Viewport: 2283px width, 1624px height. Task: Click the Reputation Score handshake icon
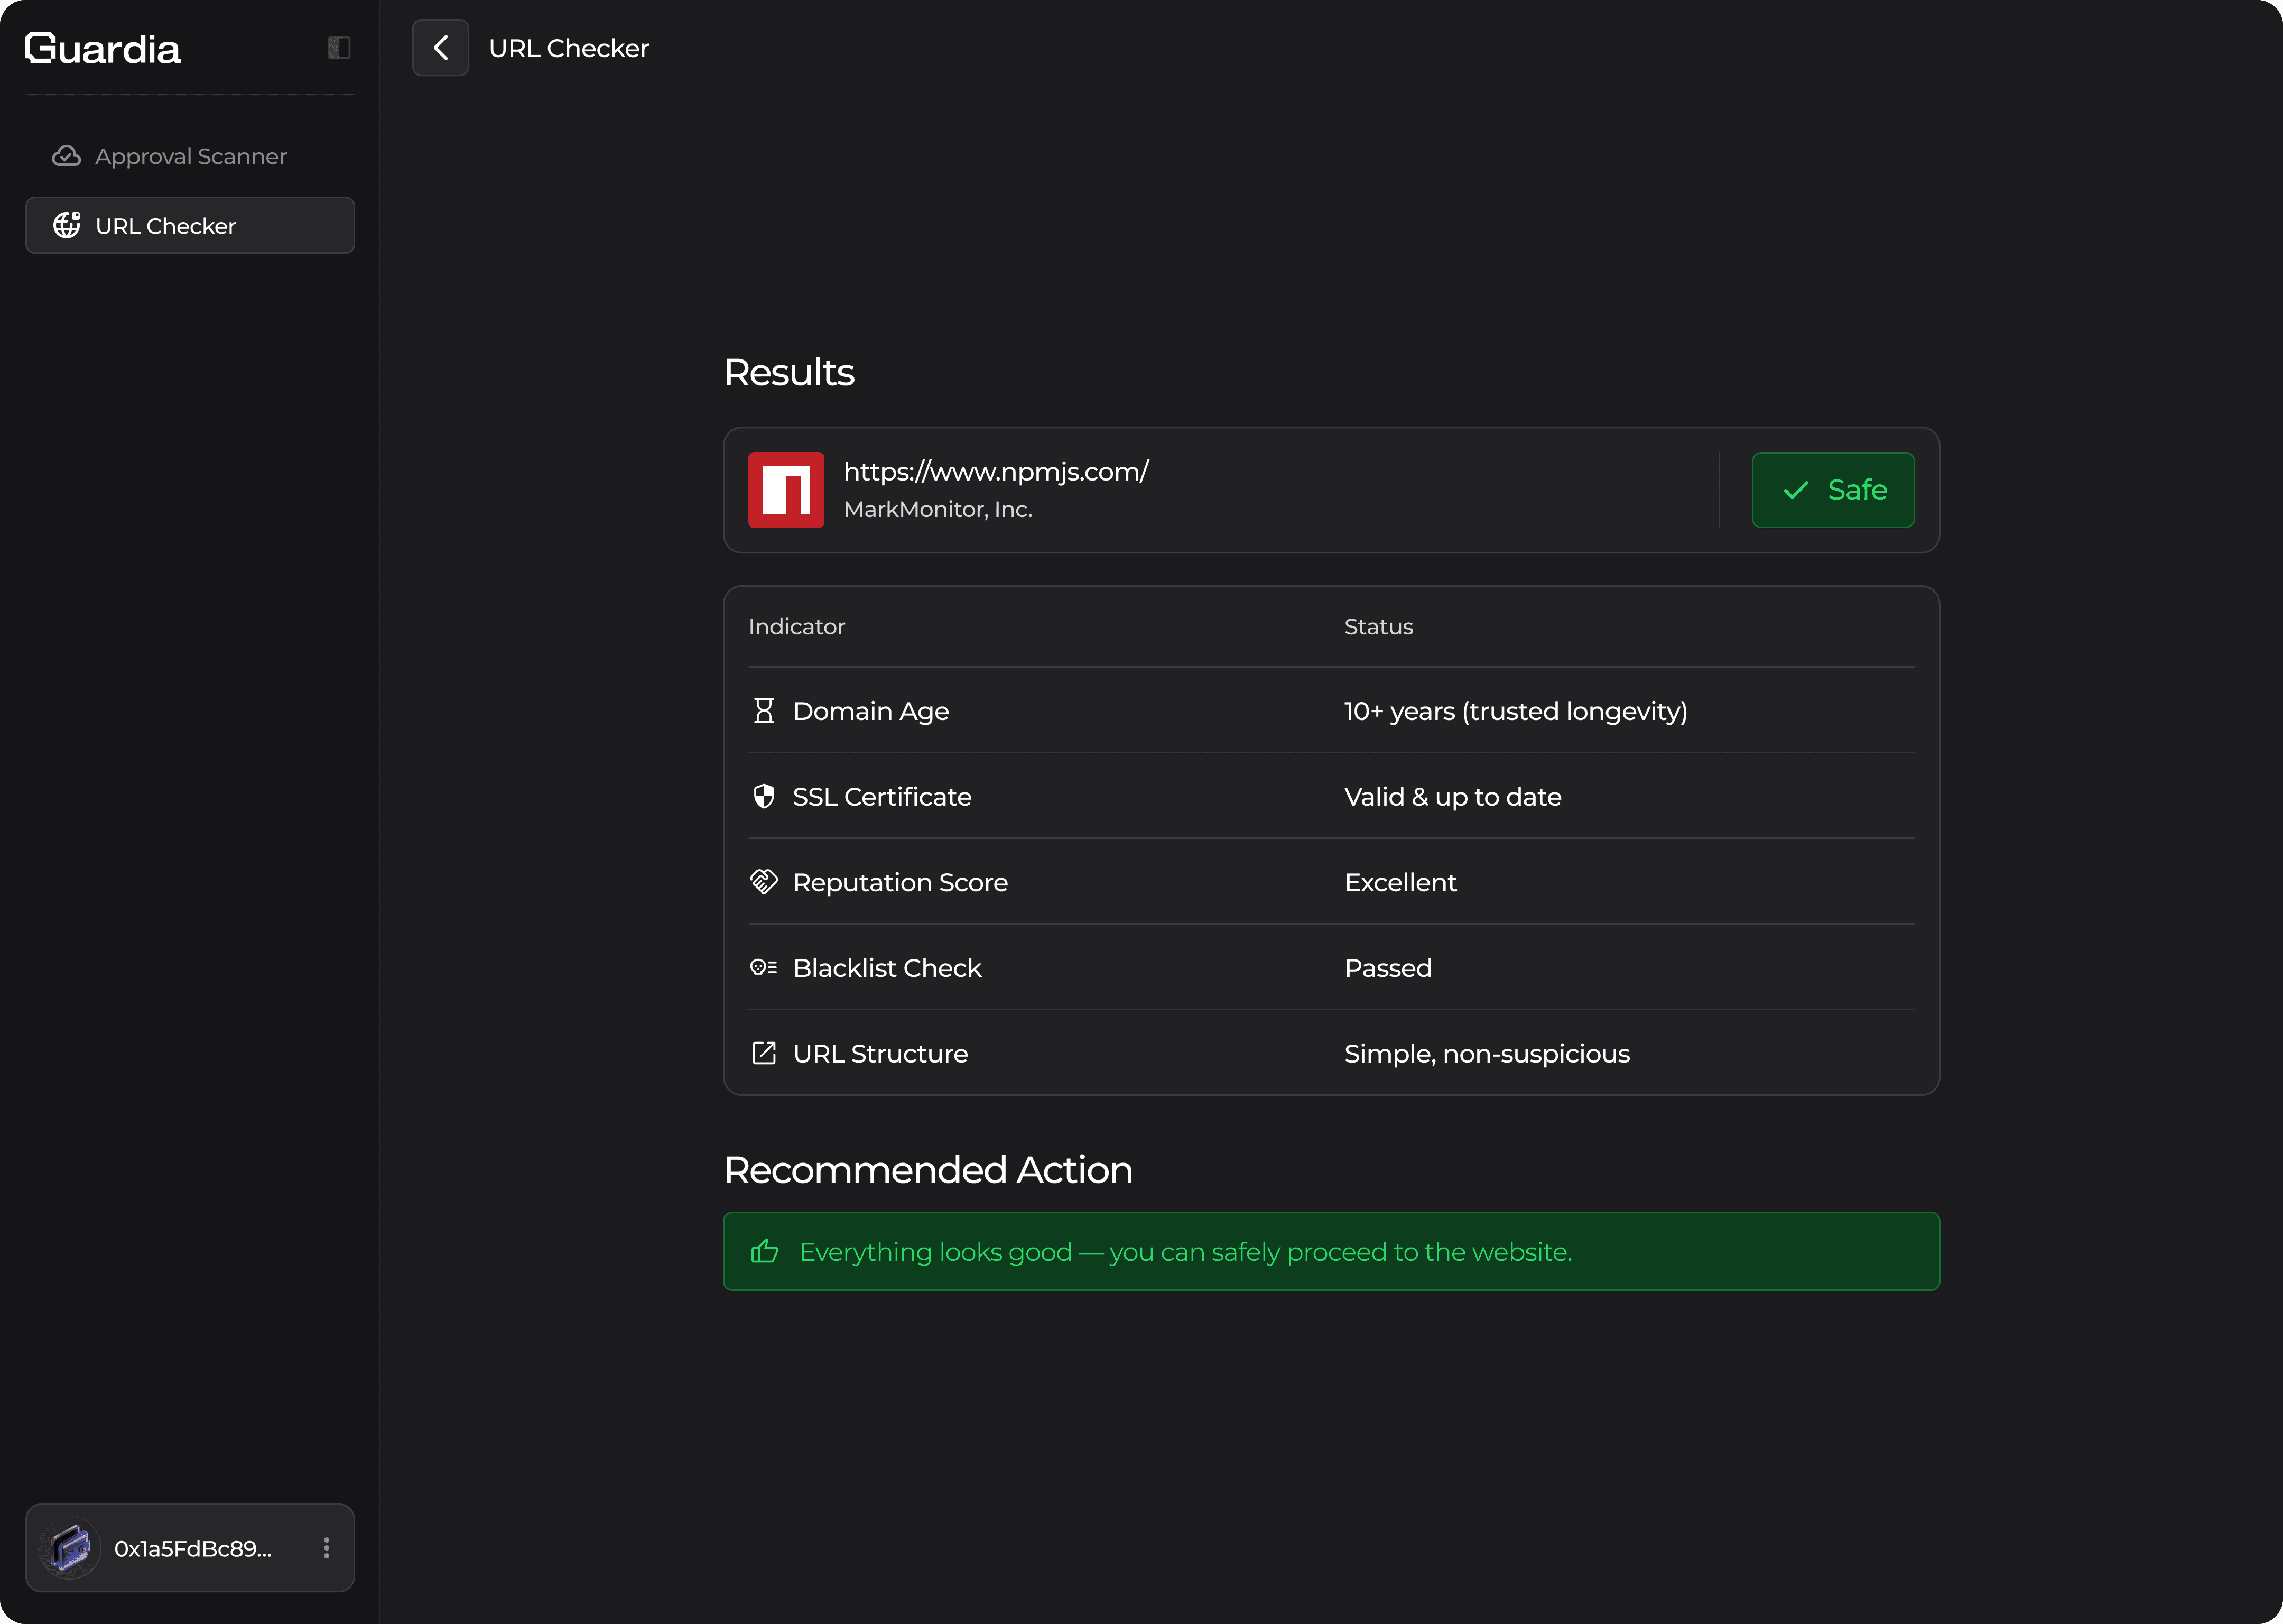click(x=764, y=882)
